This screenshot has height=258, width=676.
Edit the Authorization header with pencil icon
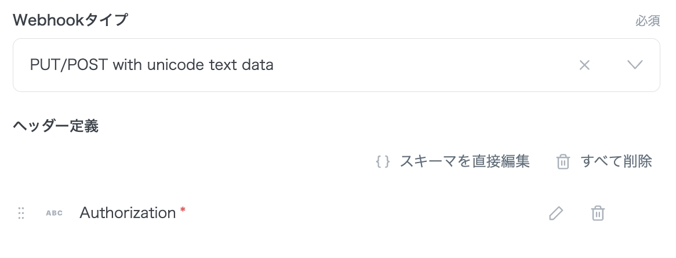click(x=555, y=213)
